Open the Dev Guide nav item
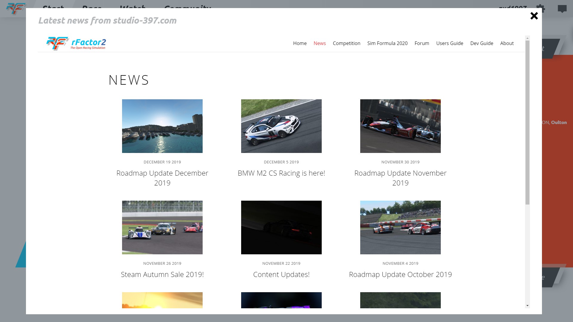 [482, 43]
